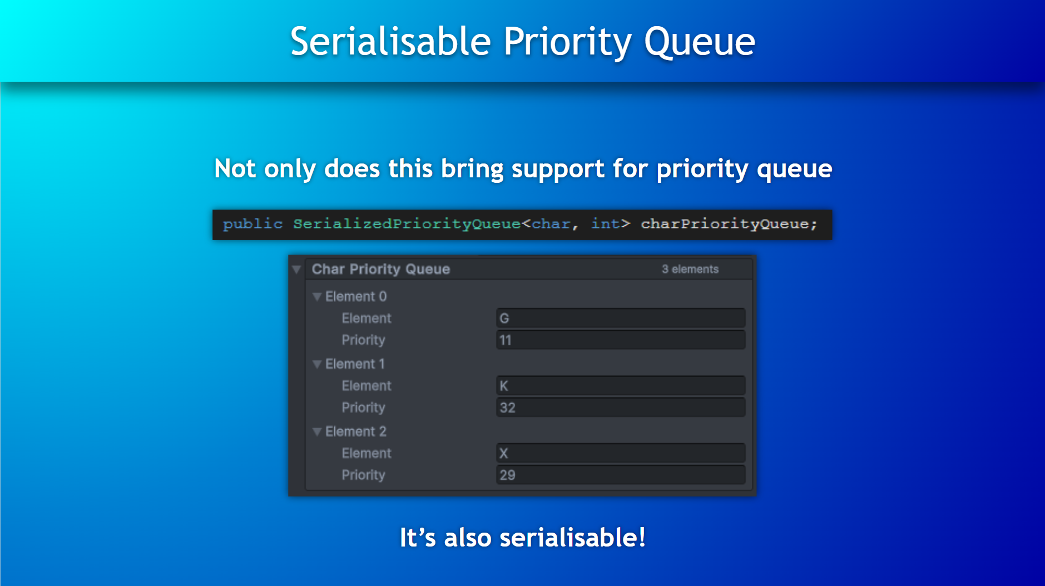This screenshot has width=1045, height=586.
Task: Click the Char Priority Queue header label
Action: tap(381, 269)
